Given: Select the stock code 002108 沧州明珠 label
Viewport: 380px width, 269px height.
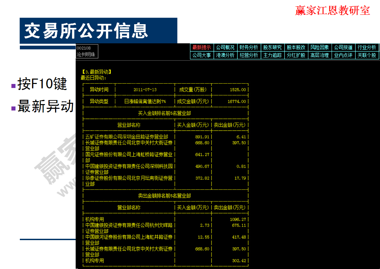Looking at the screenshot, I should 86,51.
